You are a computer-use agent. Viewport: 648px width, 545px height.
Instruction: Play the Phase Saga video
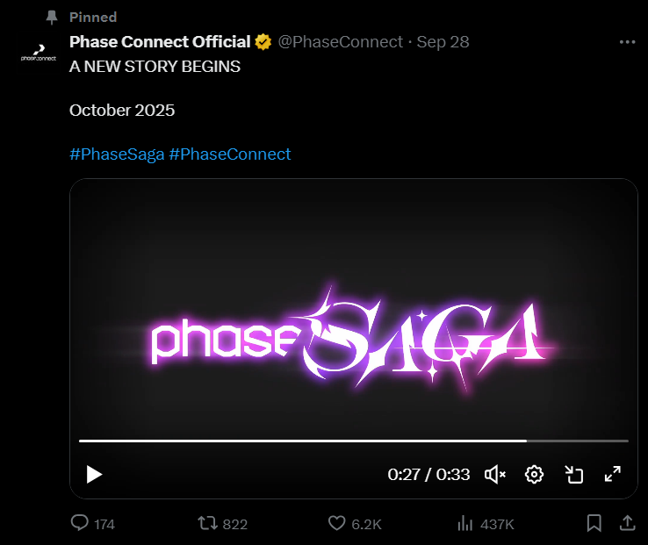tap(94, 475)
